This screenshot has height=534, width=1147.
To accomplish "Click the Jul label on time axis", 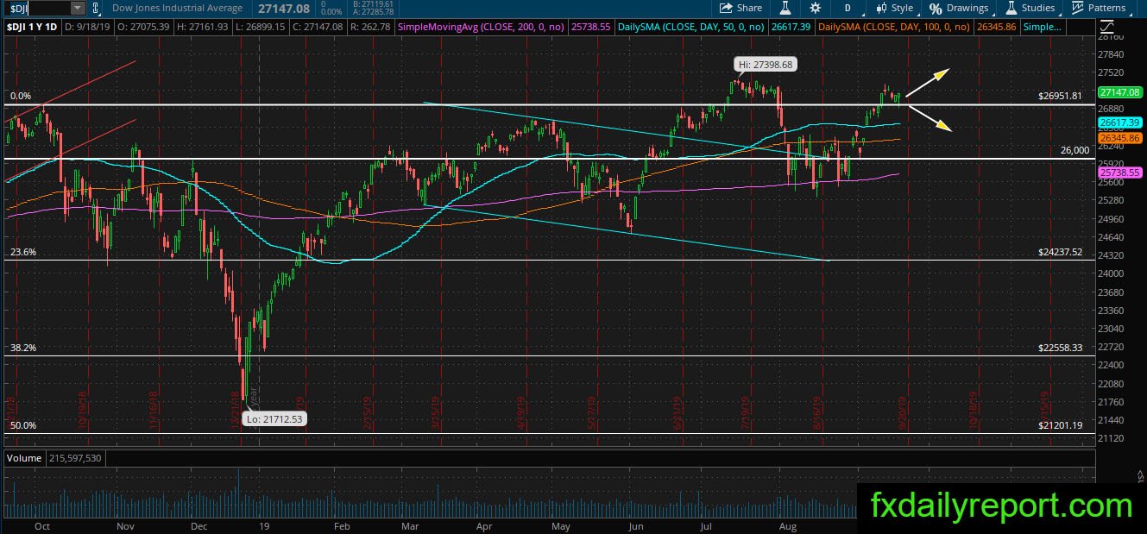I will point(705,525).
